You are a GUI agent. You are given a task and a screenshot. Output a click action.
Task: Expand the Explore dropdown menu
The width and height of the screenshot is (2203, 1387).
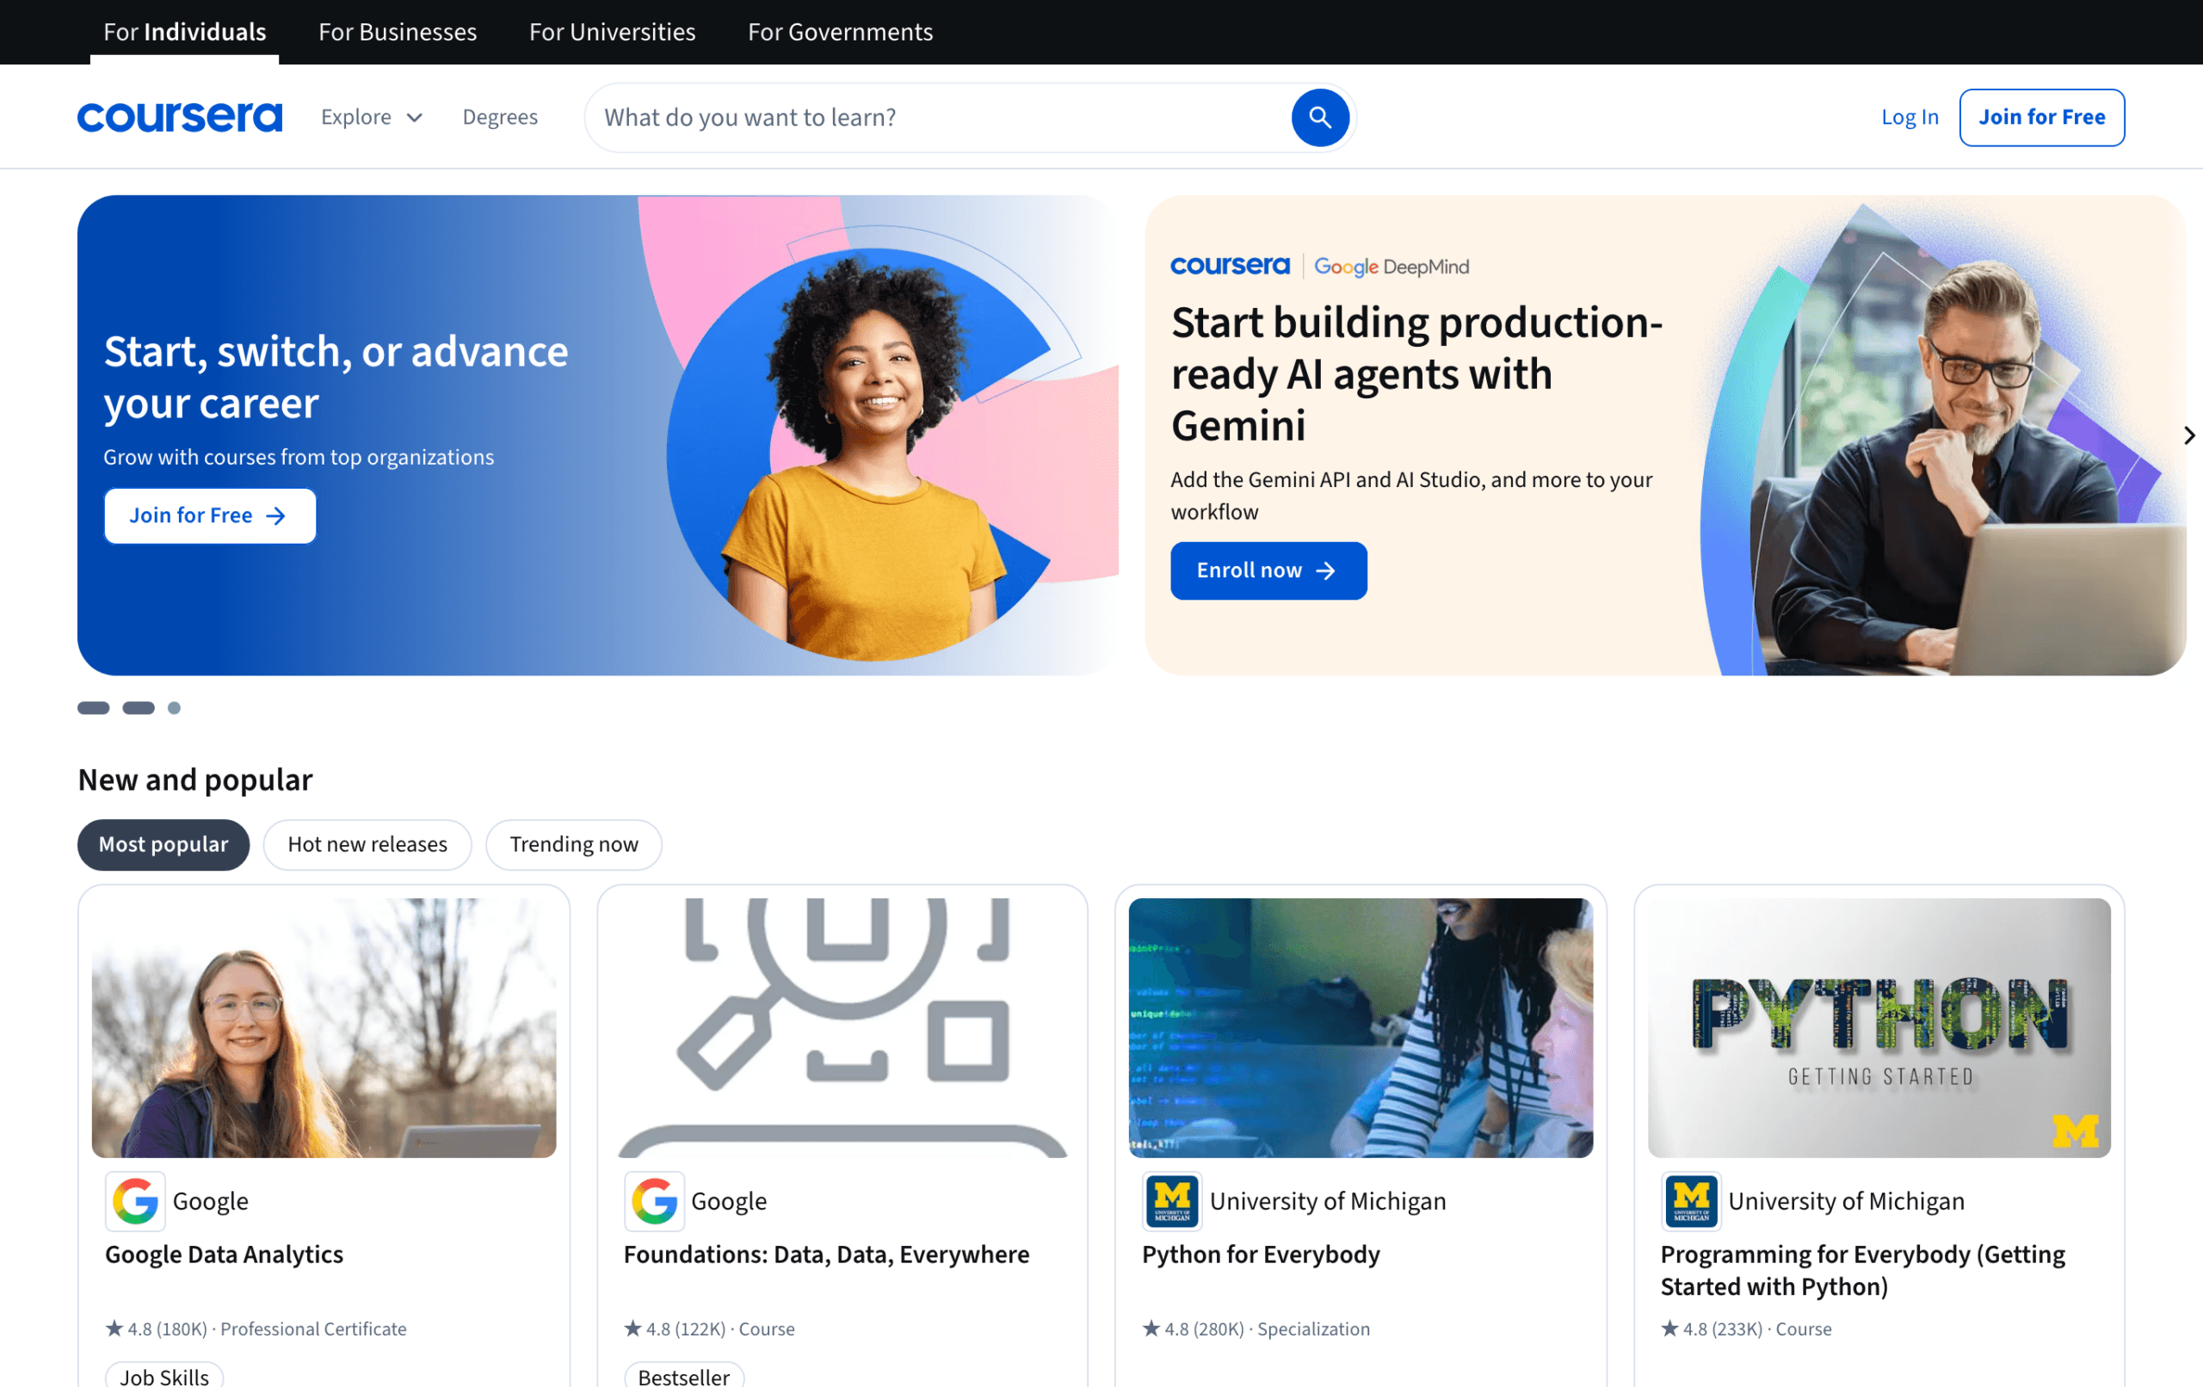click(x=372, y=117)
